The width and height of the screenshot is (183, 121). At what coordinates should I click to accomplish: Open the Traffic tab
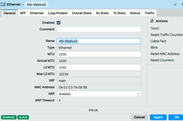(150, 13)
